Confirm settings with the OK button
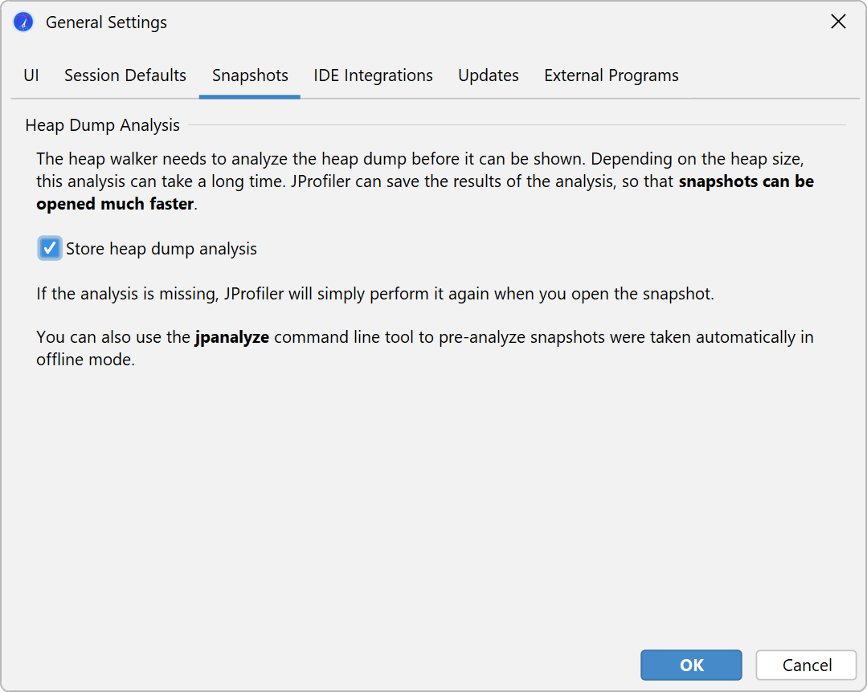This screenshot has width=867, height=692. (x=691, y=665)
